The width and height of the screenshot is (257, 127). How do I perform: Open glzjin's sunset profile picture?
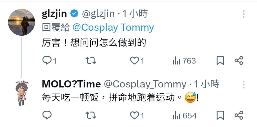click(22, 22)
